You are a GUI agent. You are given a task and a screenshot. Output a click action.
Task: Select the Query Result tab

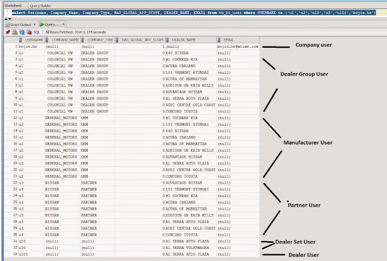point(51,24)
